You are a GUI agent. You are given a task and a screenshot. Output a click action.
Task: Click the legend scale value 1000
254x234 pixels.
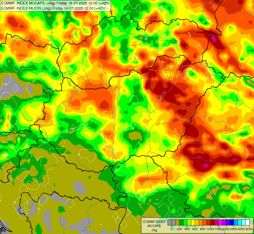pos(210,229)
